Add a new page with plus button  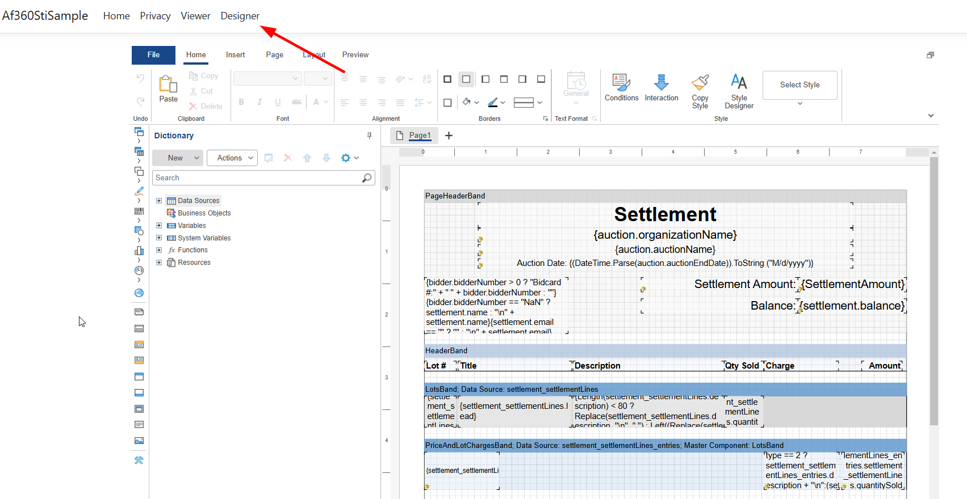pyautogui.click(x=449, y=136)
